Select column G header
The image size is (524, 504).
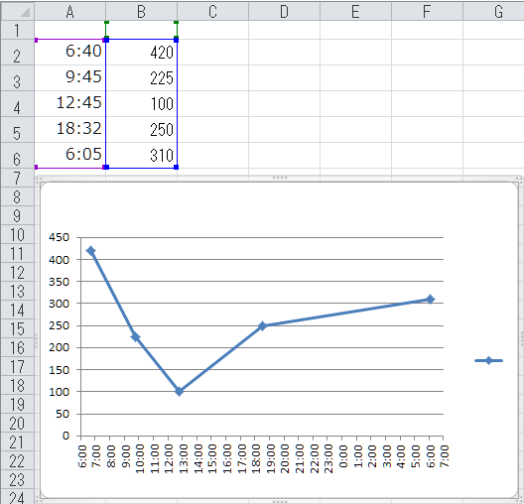494,11
